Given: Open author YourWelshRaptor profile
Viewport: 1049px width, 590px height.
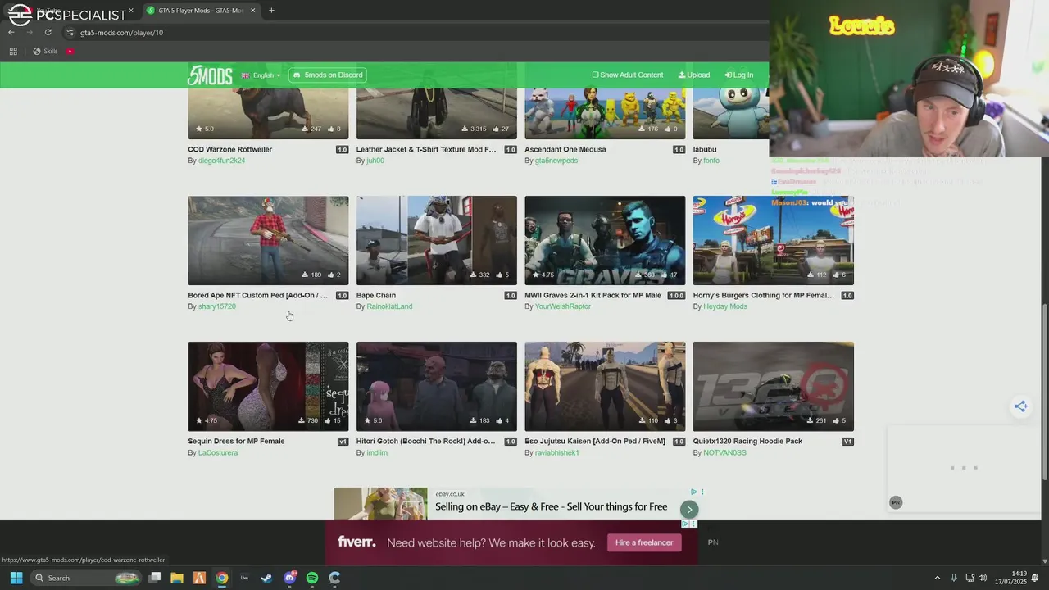Looking at the screenshot, I should [x=563, y=306].
